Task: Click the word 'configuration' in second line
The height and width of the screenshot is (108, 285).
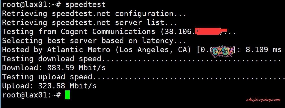Action: (x=144, y=14)
